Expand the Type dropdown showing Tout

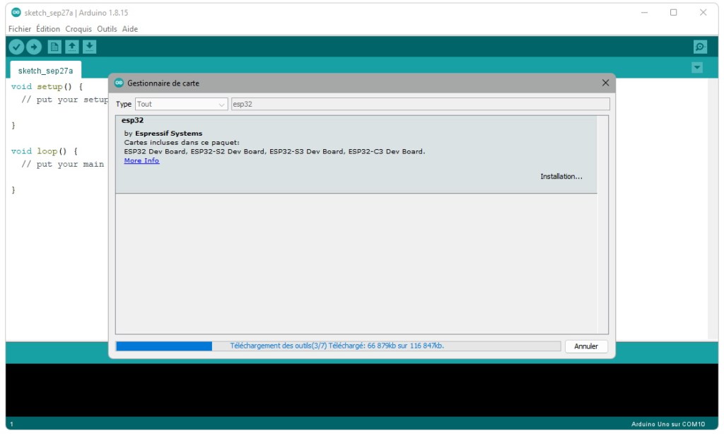point(181,104)
